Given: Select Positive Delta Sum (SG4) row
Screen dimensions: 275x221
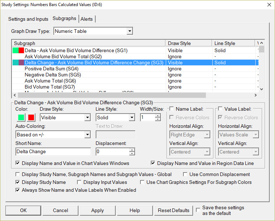Looking at the screenshot, I should click(135, 69).
